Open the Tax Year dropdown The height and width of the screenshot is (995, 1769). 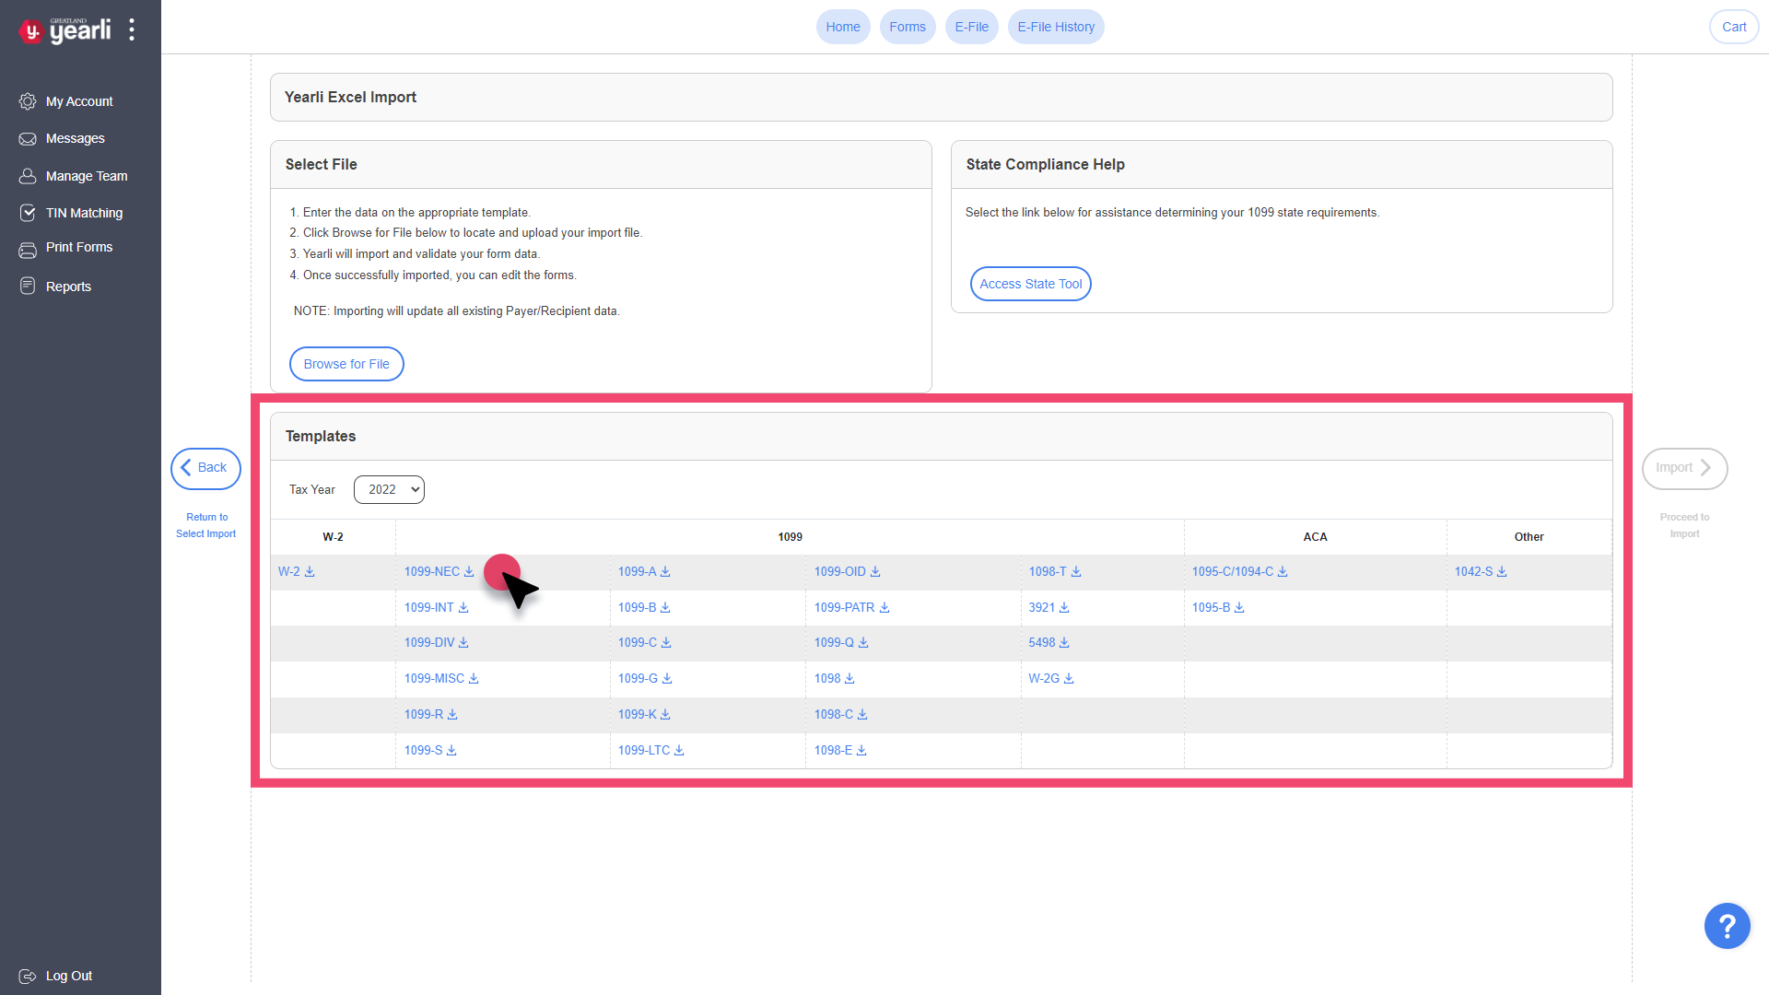tap(388, 489)
